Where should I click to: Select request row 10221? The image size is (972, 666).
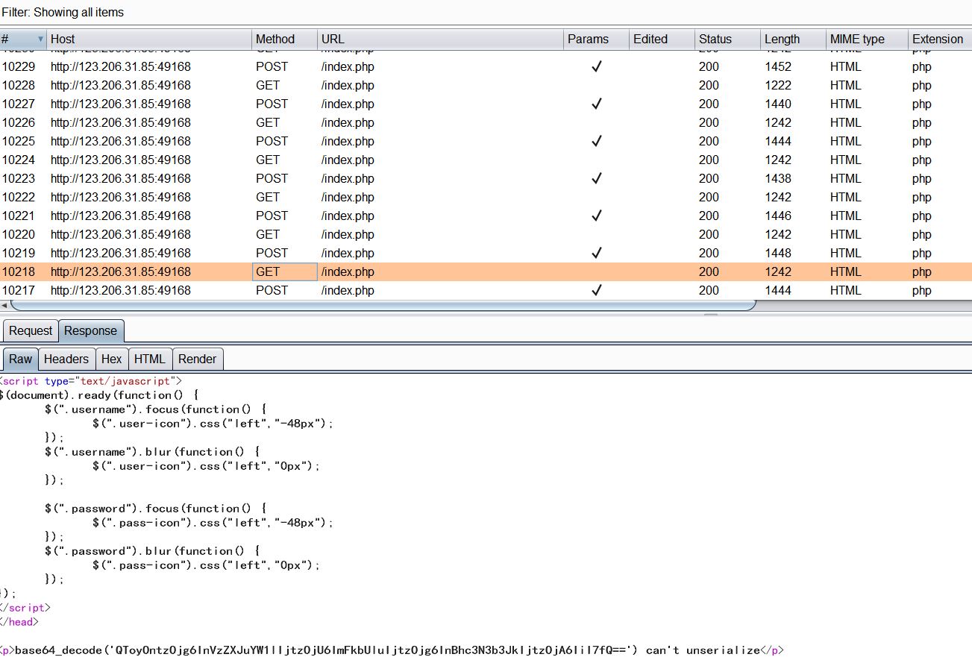486,216
